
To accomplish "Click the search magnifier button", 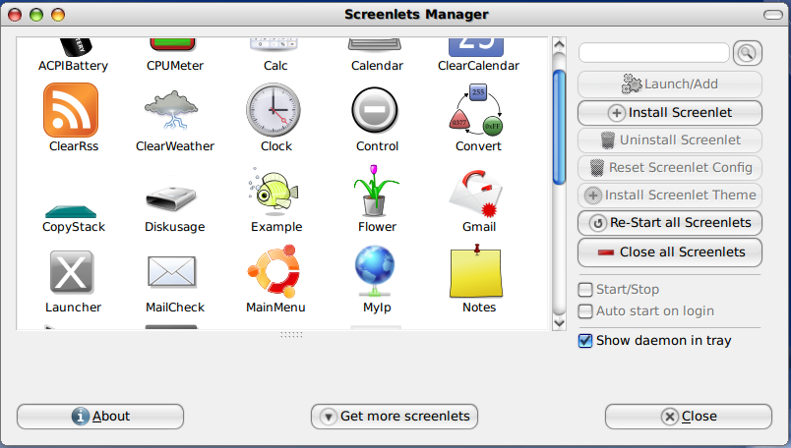I will tap(747, 53).
